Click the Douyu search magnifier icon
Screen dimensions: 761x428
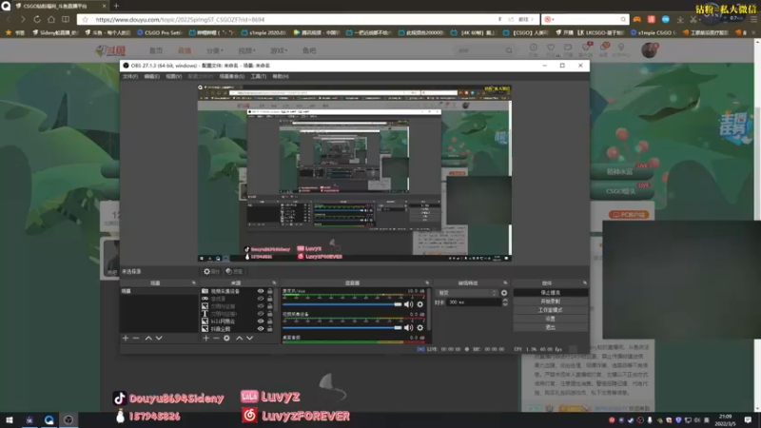coord(509,50)
